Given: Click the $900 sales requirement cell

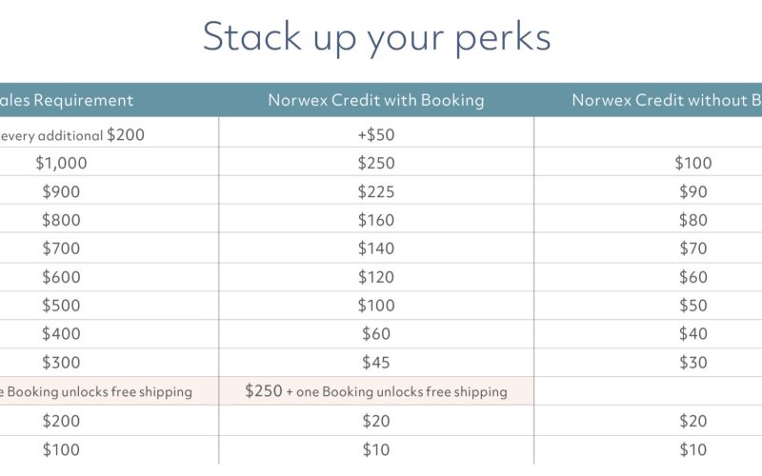Looking at the screenshot, I should (x=61, y=191).
